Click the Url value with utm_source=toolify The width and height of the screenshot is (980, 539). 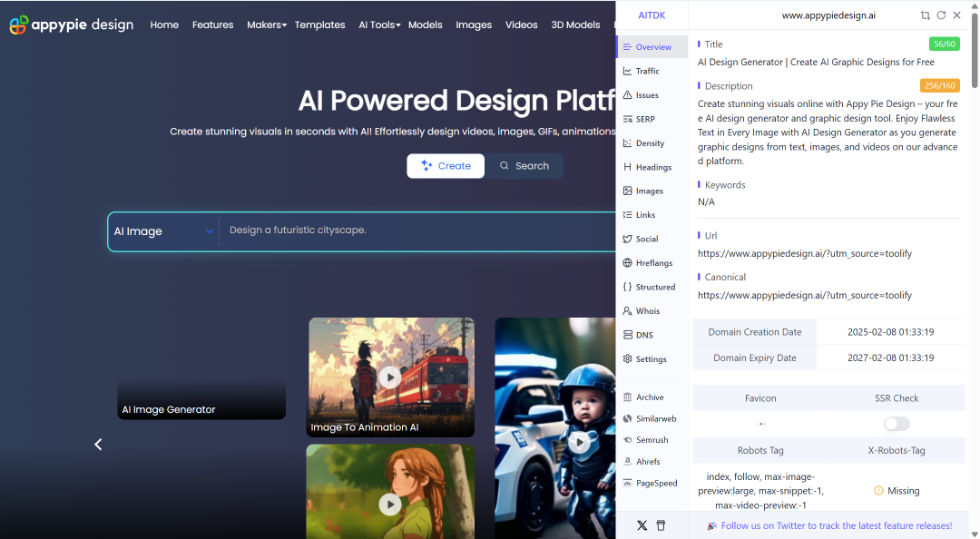click(x=804, y=253)
